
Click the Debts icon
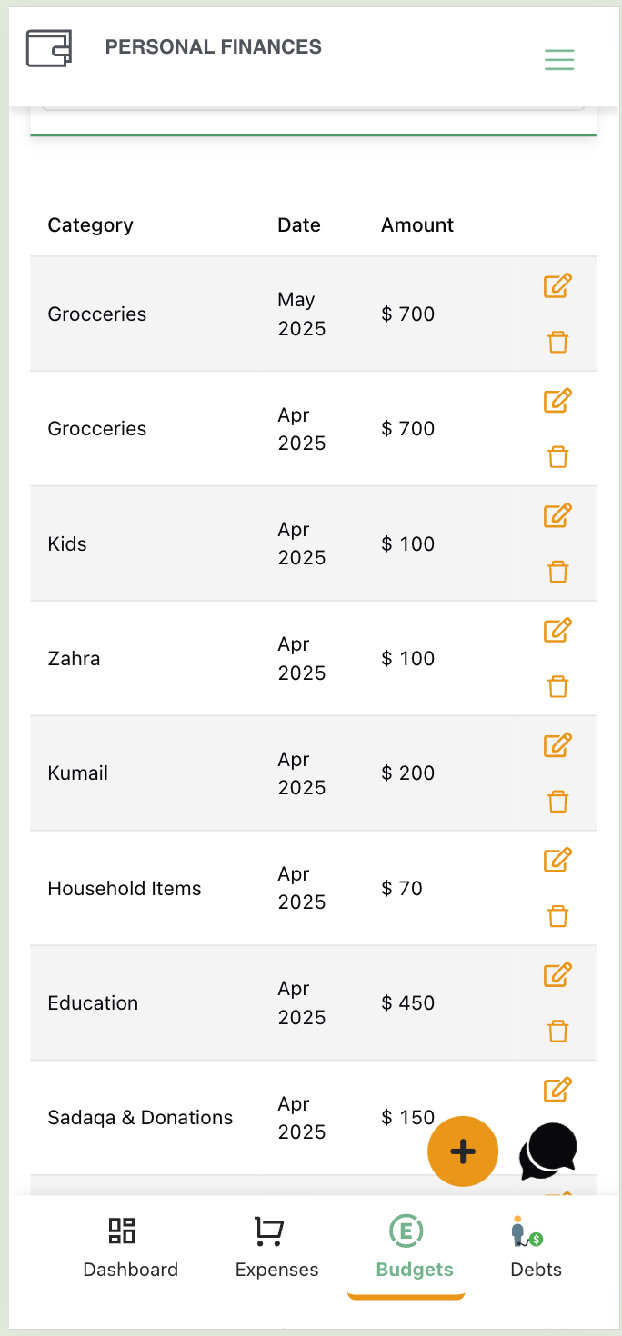point(526,1231)
